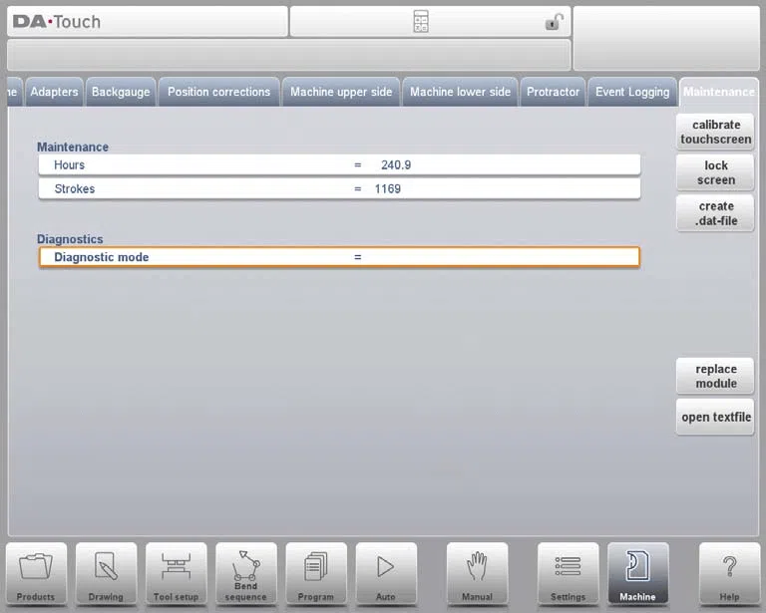Screen dimensions: 766x613
Task: Select the Diagnostic mode input field
Action: coord(339,257)
